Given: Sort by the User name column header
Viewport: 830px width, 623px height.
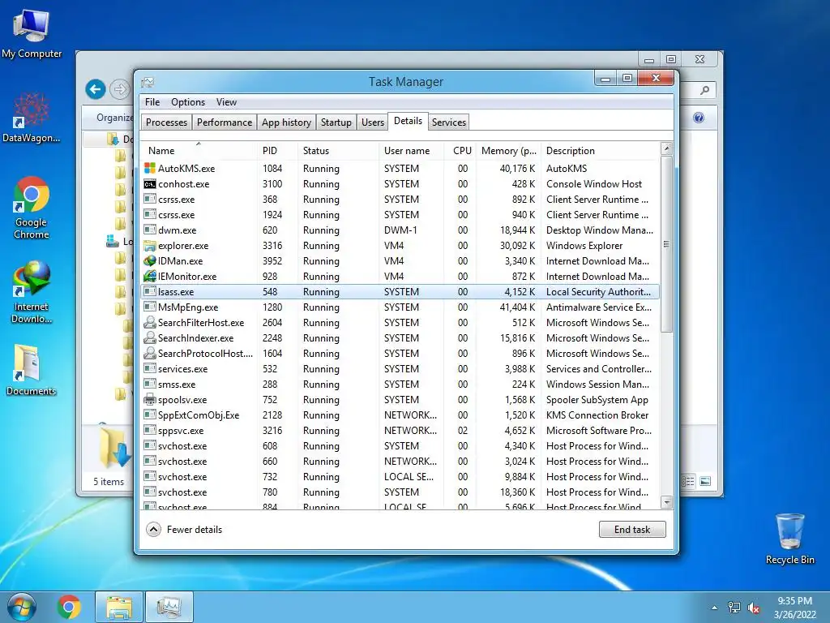Looking at the screenshot, I should coord(411,150).
